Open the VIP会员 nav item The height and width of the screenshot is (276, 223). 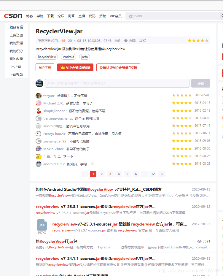coord(116,16)
